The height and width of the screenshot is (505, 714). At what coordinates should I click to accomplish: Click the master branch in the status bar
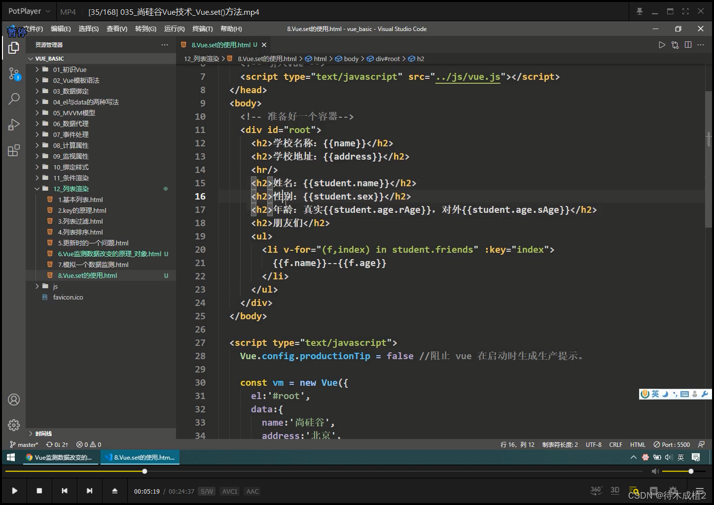pos(24,444)
